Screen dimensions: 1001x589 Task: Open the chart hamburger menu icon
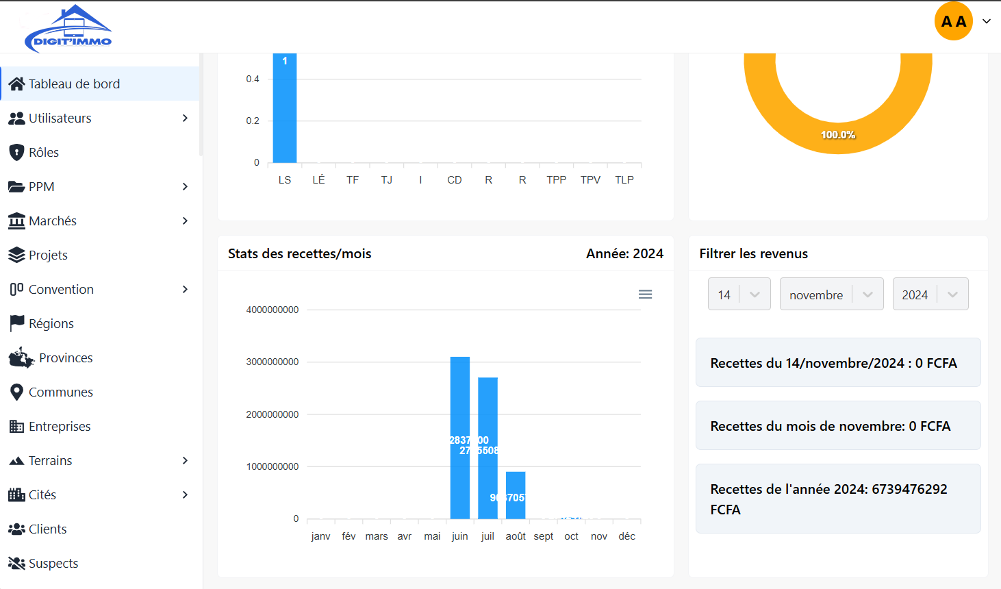(645, 294)
